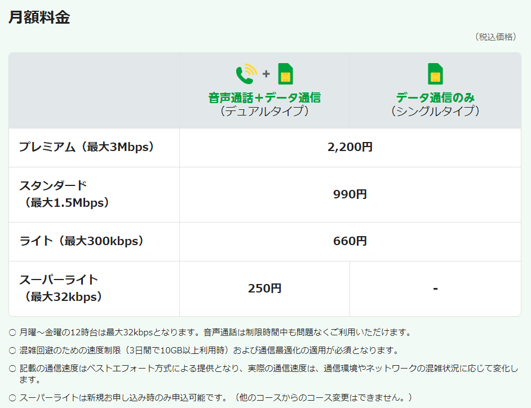The image size is (531, 408).
Task: Click the SIM card icon beside the plus sign
Action: coord(285,74)
